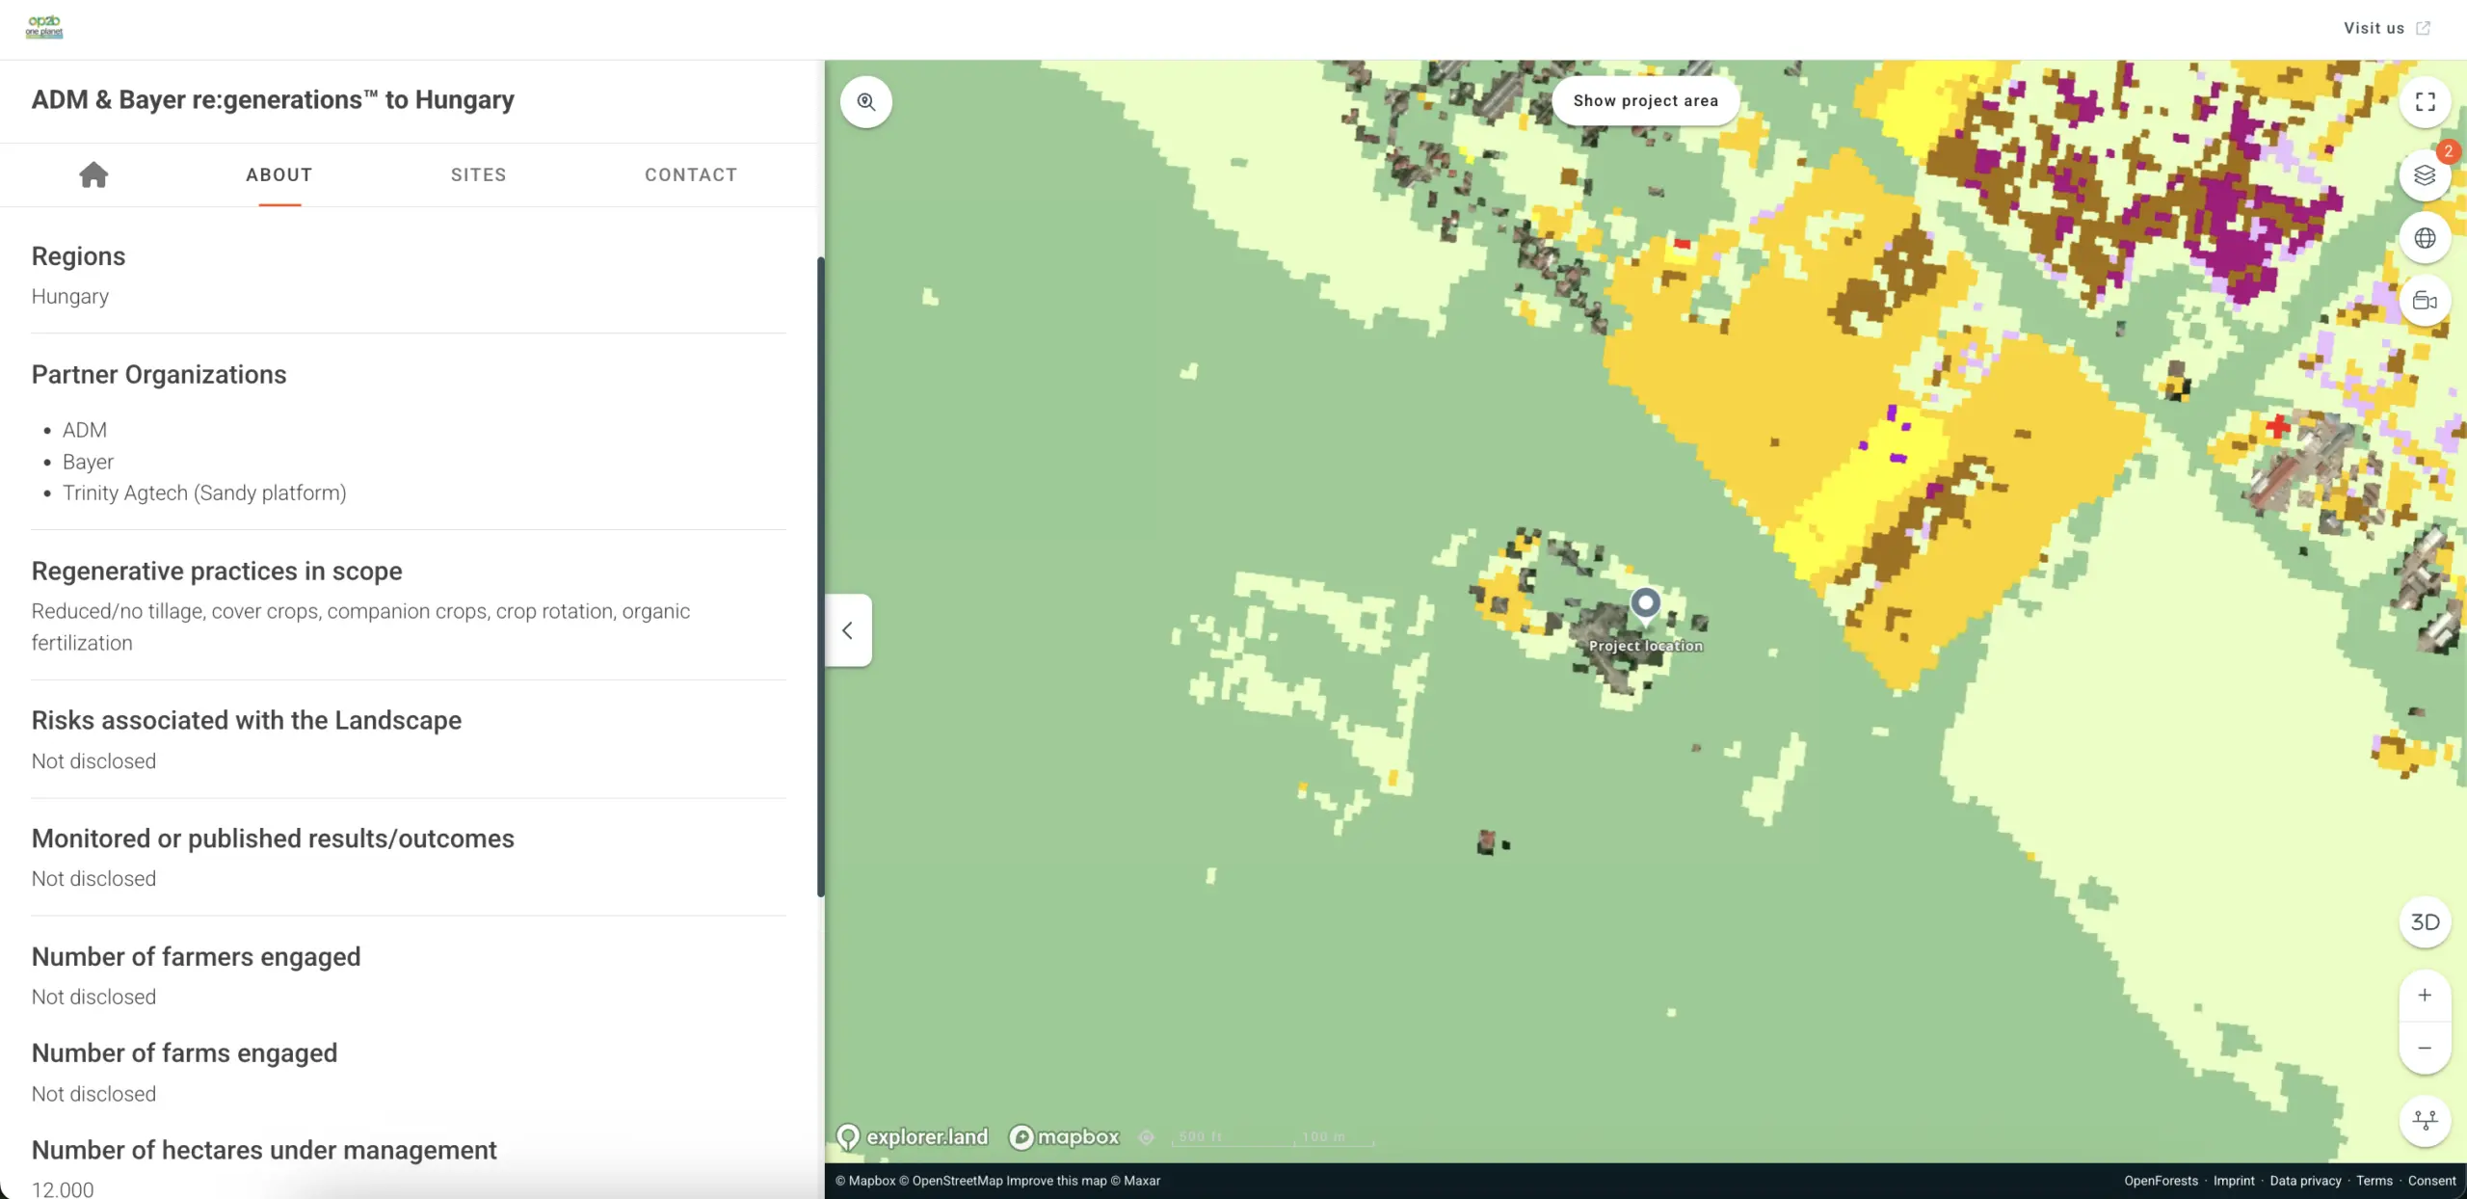The height and width of the screenshot is (1199, 2467).
Task: Click the Regions heading
Action: coord(78,256)
